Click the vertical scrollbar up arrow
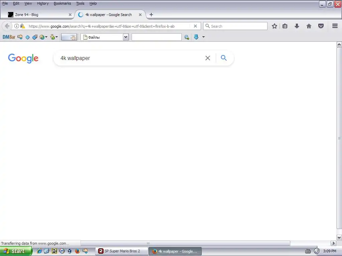Image resolution: width=342 pixels, height=256 pixels. [339, 44]
